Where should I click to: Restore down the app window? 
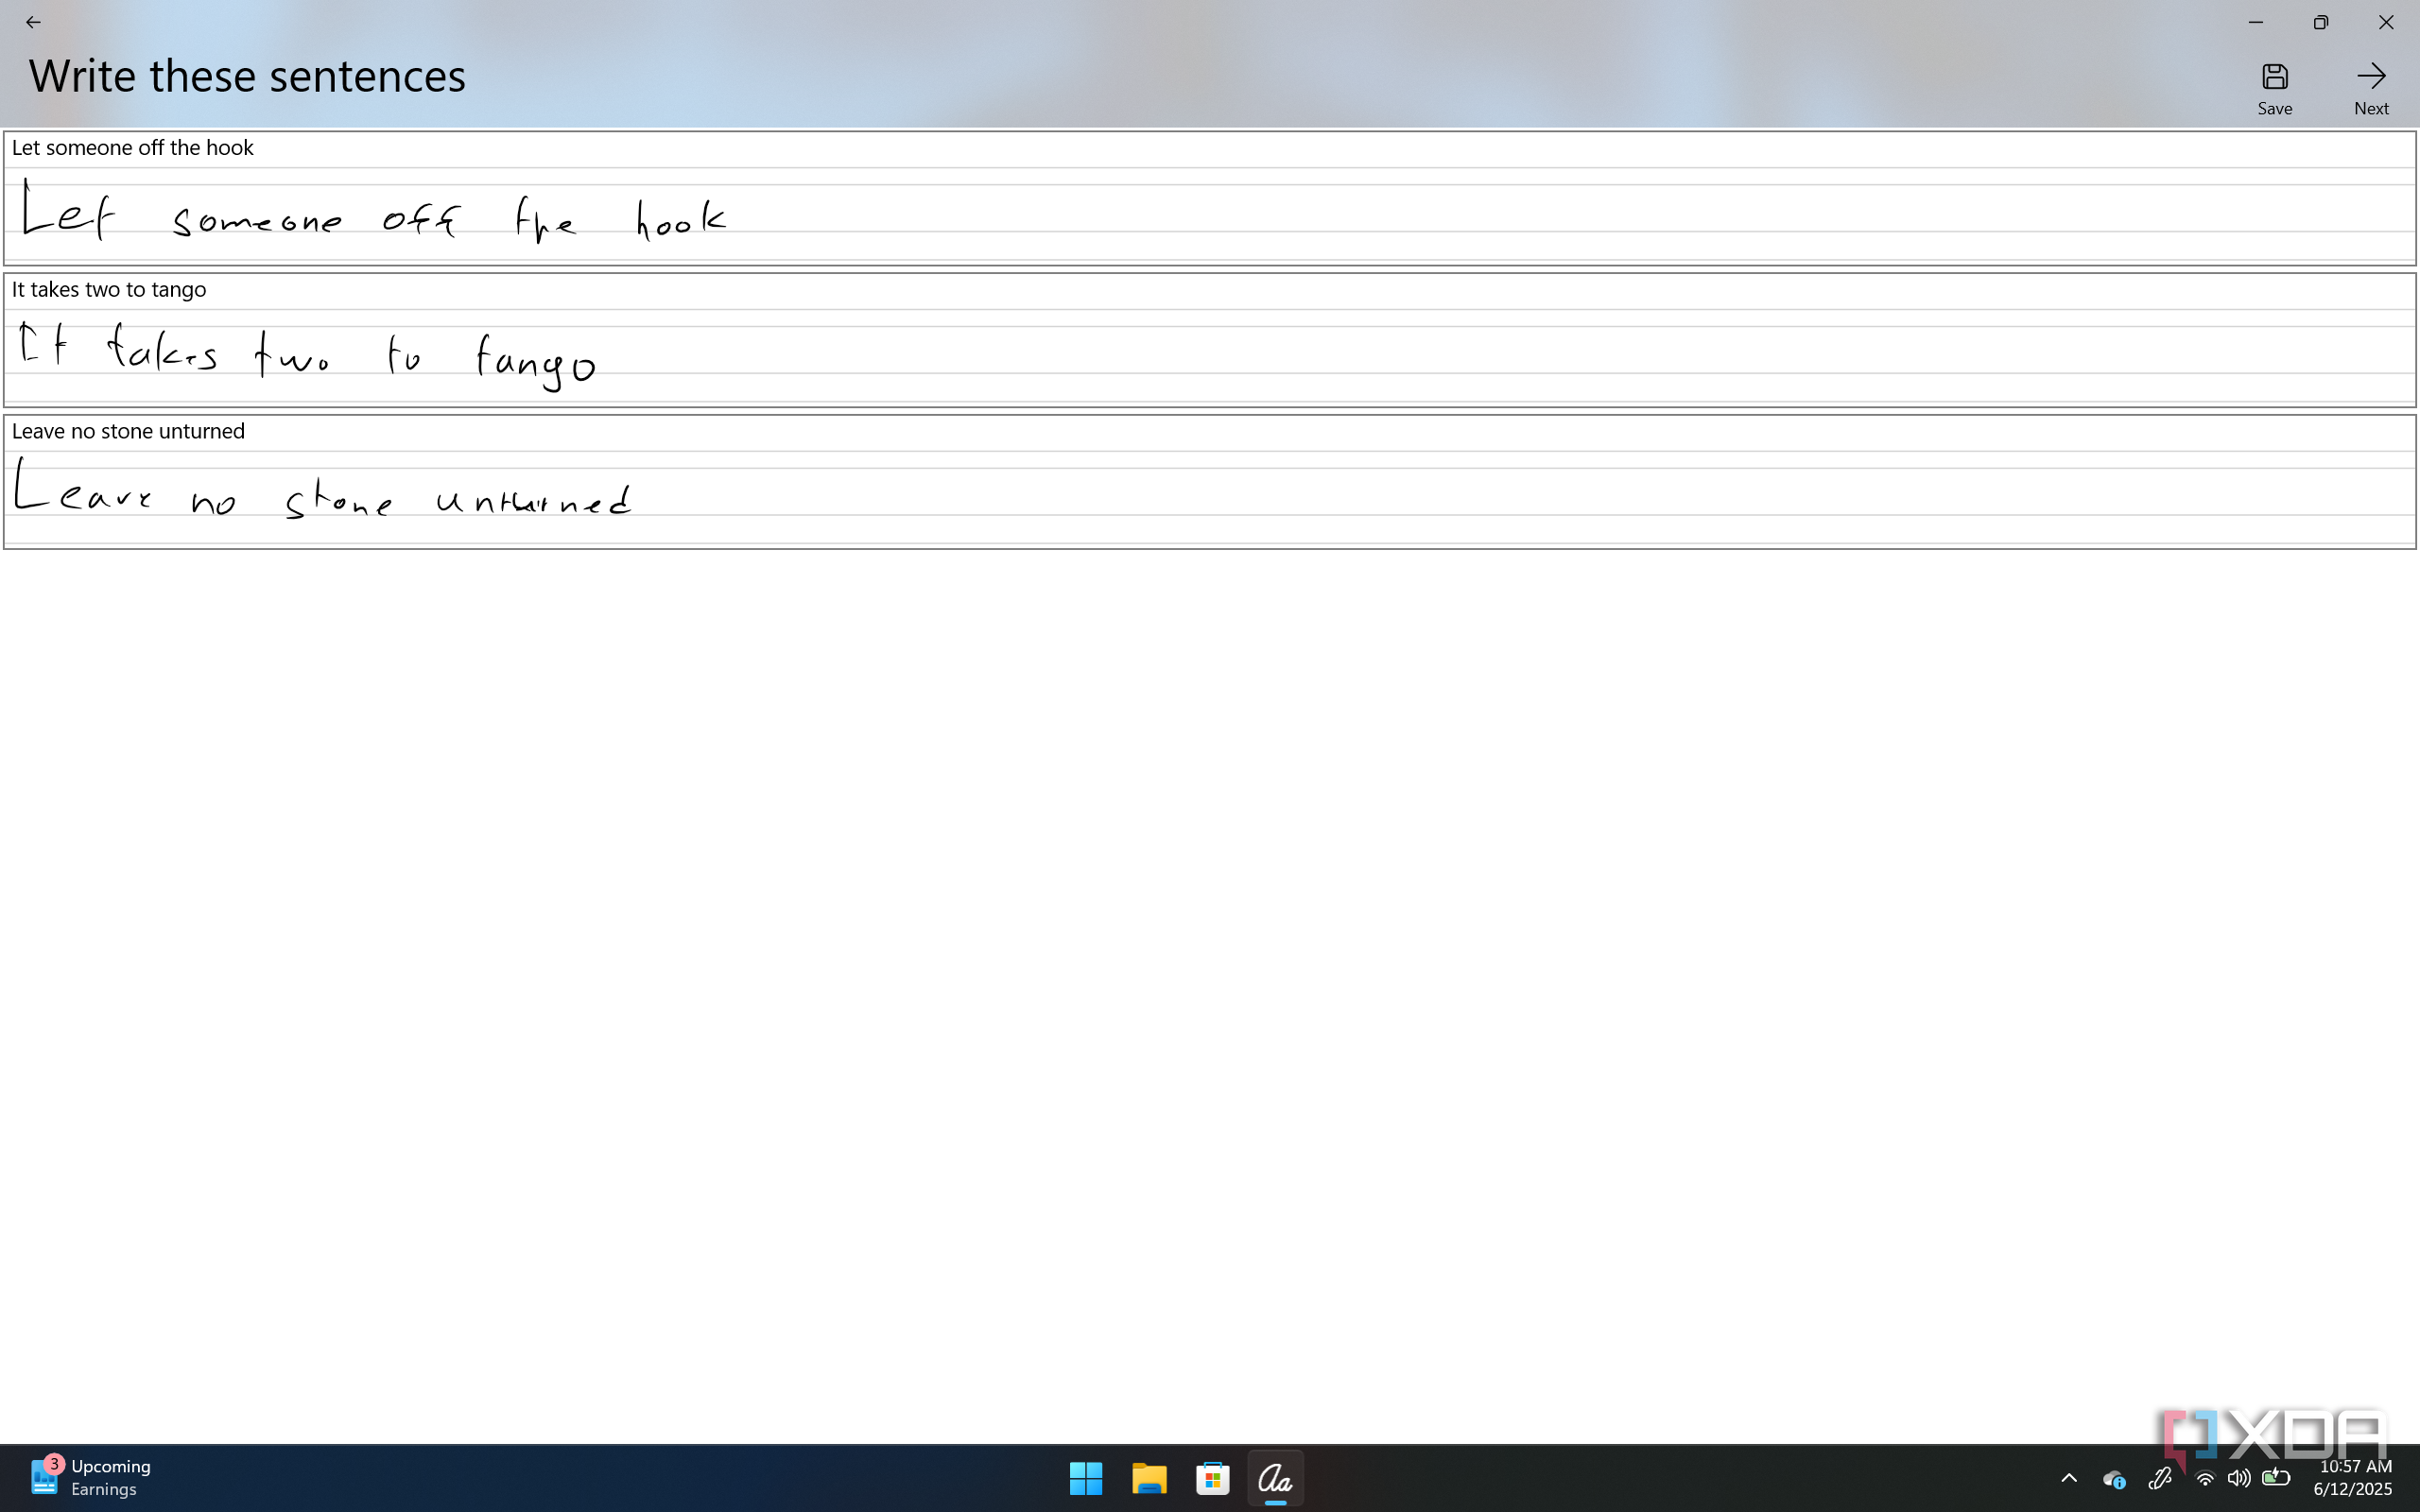[x=2320, y=22]
